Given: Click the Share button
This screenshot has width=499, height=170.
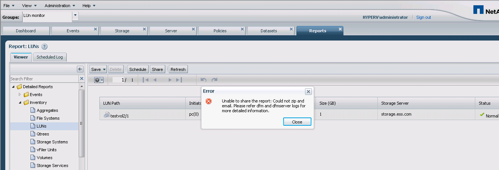Looking at the screenshot, I should (x=157, y=69).
